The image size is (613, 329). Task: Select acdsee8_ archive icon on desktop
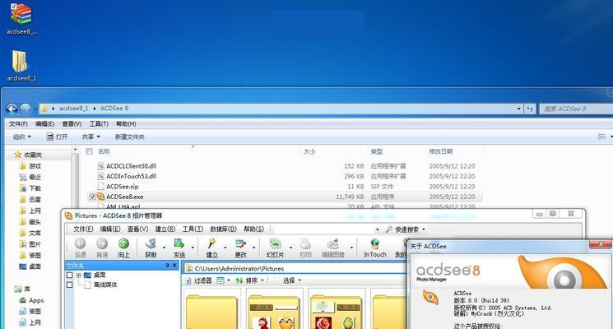point(21,14)
